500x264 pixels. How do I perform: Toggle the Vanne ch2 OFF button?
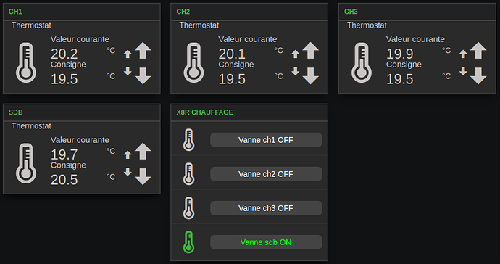click(266, 174)
